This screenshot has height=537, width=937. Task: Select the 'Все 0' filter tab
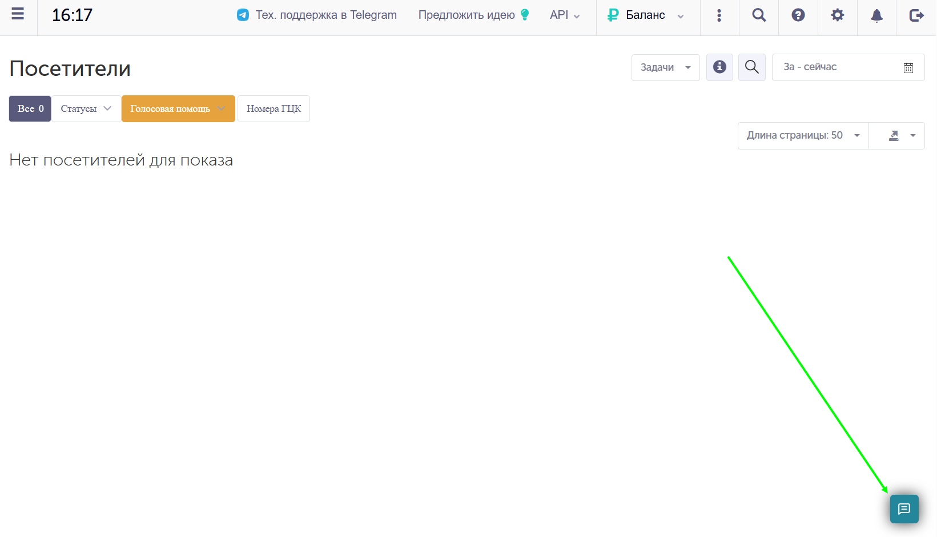click(30, 108)
